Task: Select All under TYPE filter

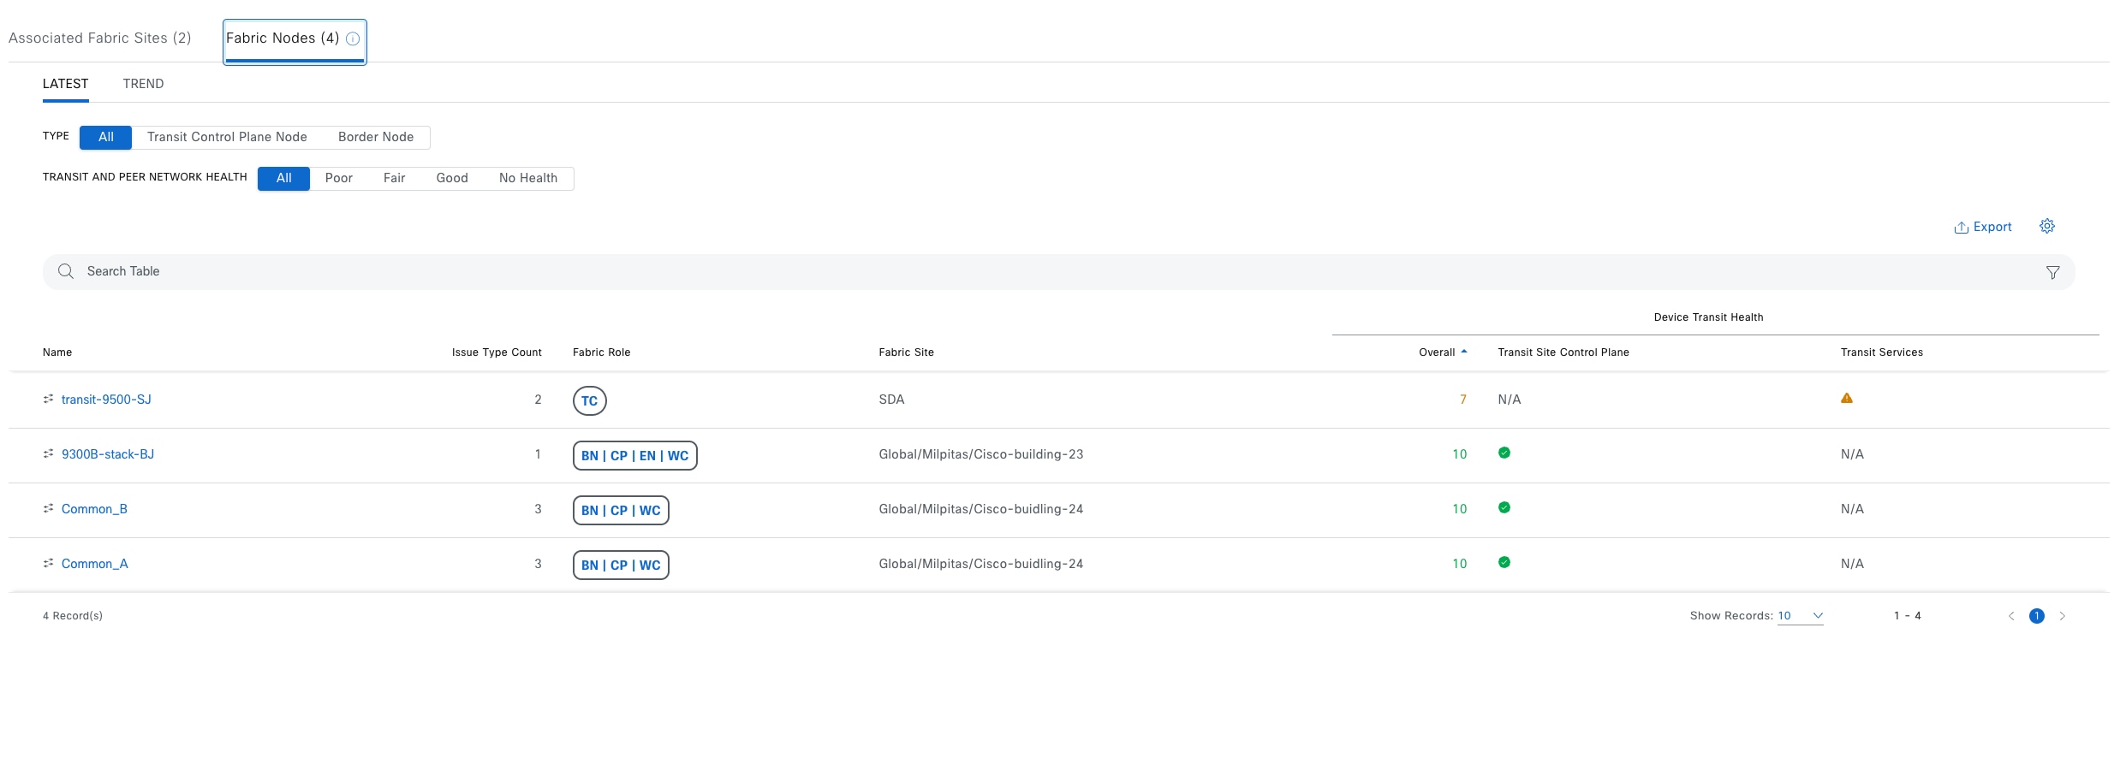Action: pyautogui.click(x=105, y=137)
